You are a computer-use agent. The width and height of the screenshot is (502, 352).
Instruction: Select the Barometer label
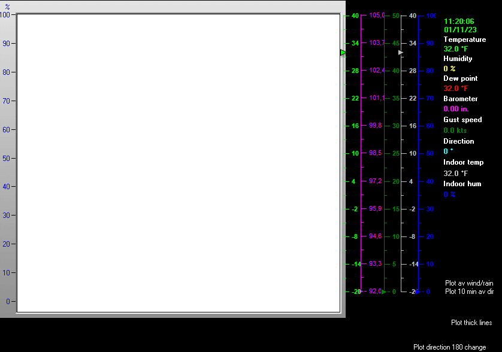click(x=460, y=99)
